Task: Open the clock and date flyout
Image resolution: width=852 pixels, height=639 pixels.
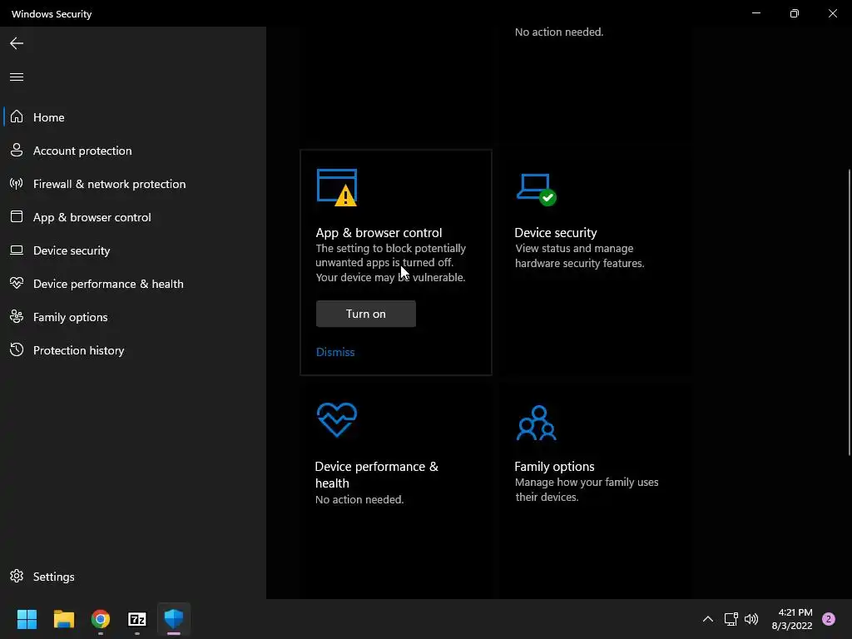Action: click(792, 619)
